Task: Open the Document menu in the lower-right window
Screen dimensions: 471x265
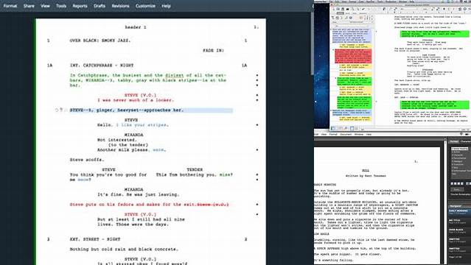Action: point(346,134)
